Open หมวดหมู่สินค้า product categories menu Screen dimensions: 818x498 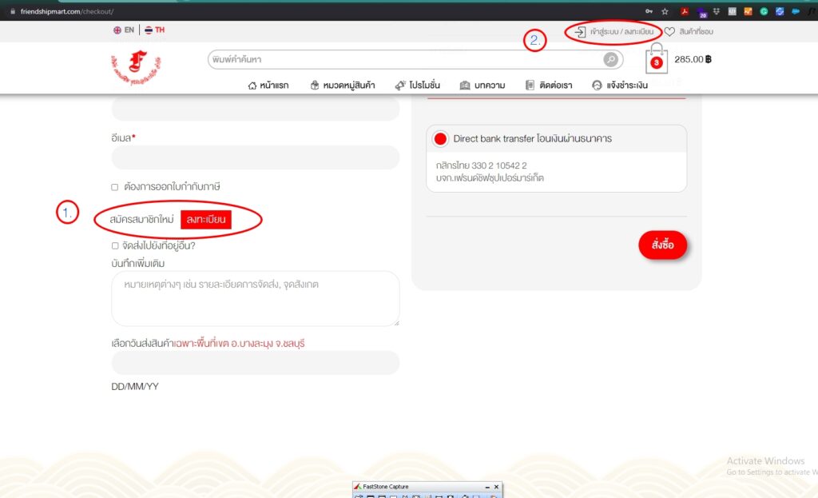click(x=343, y=86)
